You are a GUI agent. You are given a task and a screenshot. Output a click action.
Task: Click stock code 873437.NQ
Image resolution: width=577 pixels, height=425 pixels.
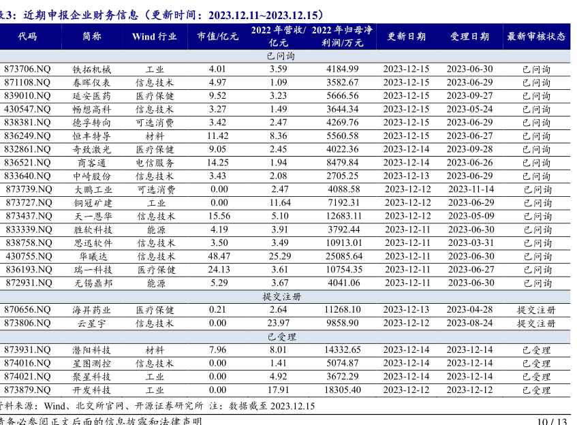[x=29, y=216]
